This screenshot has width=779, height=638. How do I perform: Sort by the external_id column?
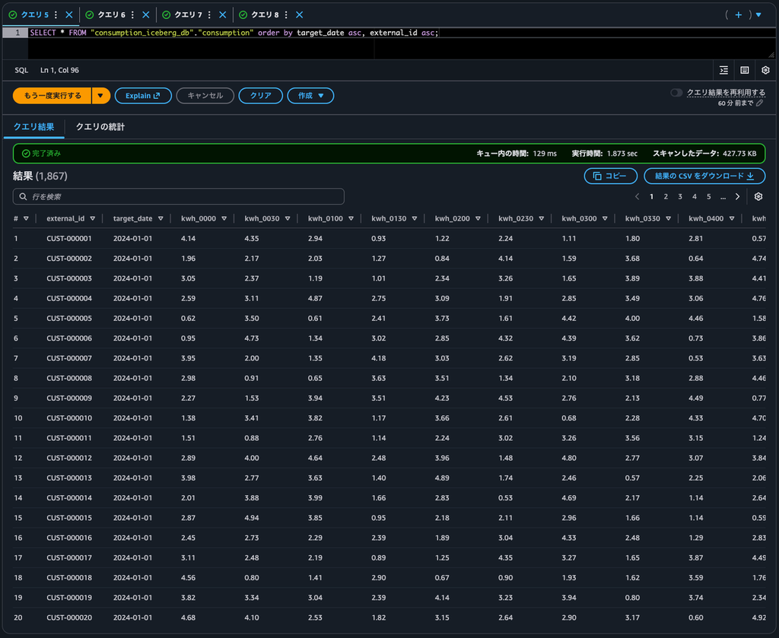tap(92, 218)
